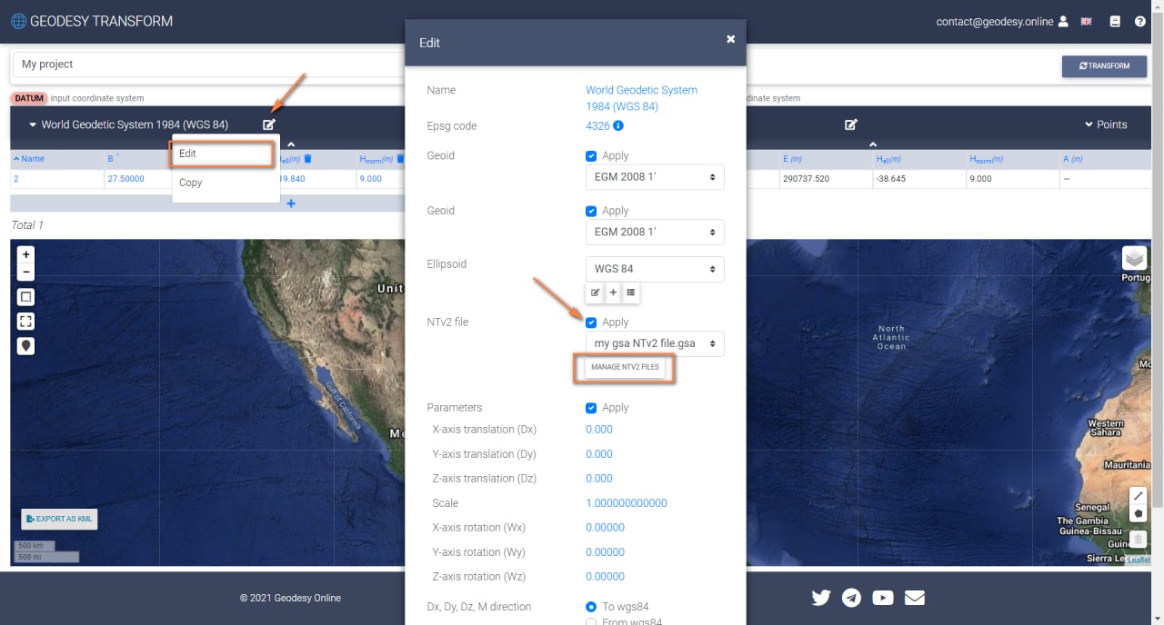The image size is (1164, 625).
Task: Click the My project name field
Action: tap(209, 64)
